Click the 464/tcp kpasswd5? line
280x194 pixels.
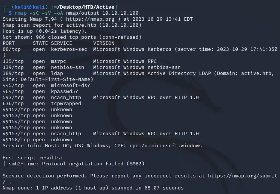pos(40,92)
